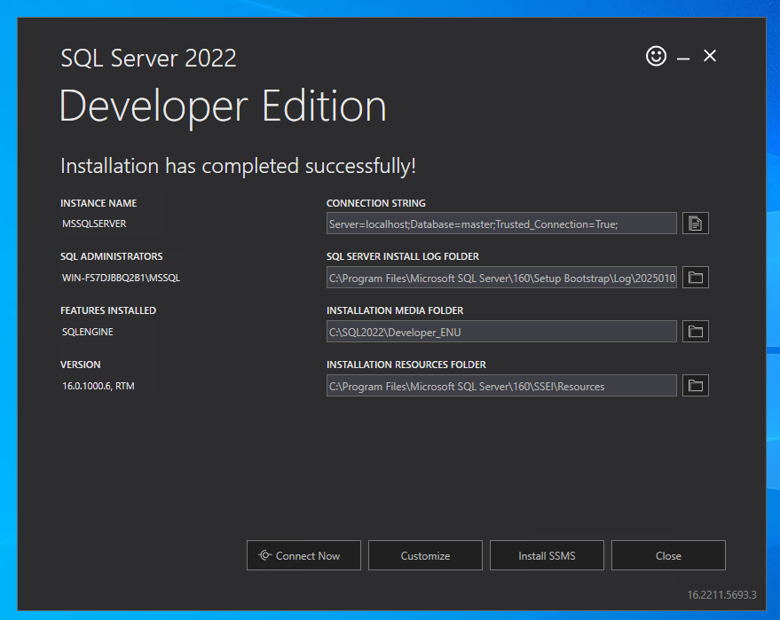Minimize the SQL Server 2022 installer window
This screenshot has height=620, width=780.
(682, 56)
